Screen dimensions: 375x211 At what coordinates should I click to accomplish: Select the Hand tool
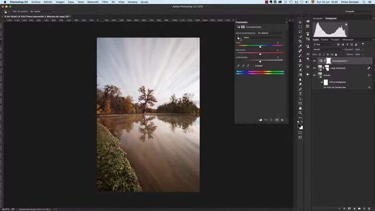[x=300, y=108]
